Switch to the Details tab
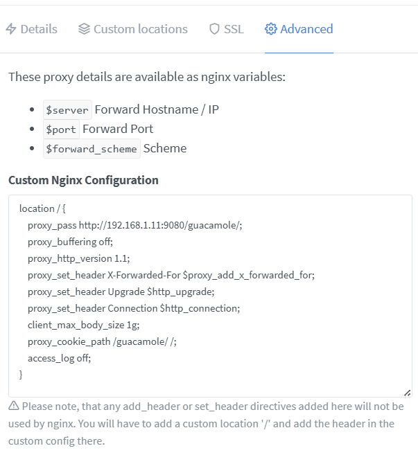Image resolution: width=418 pixels, height=464 pixels. pyautogui.click(x=39, y=29)
